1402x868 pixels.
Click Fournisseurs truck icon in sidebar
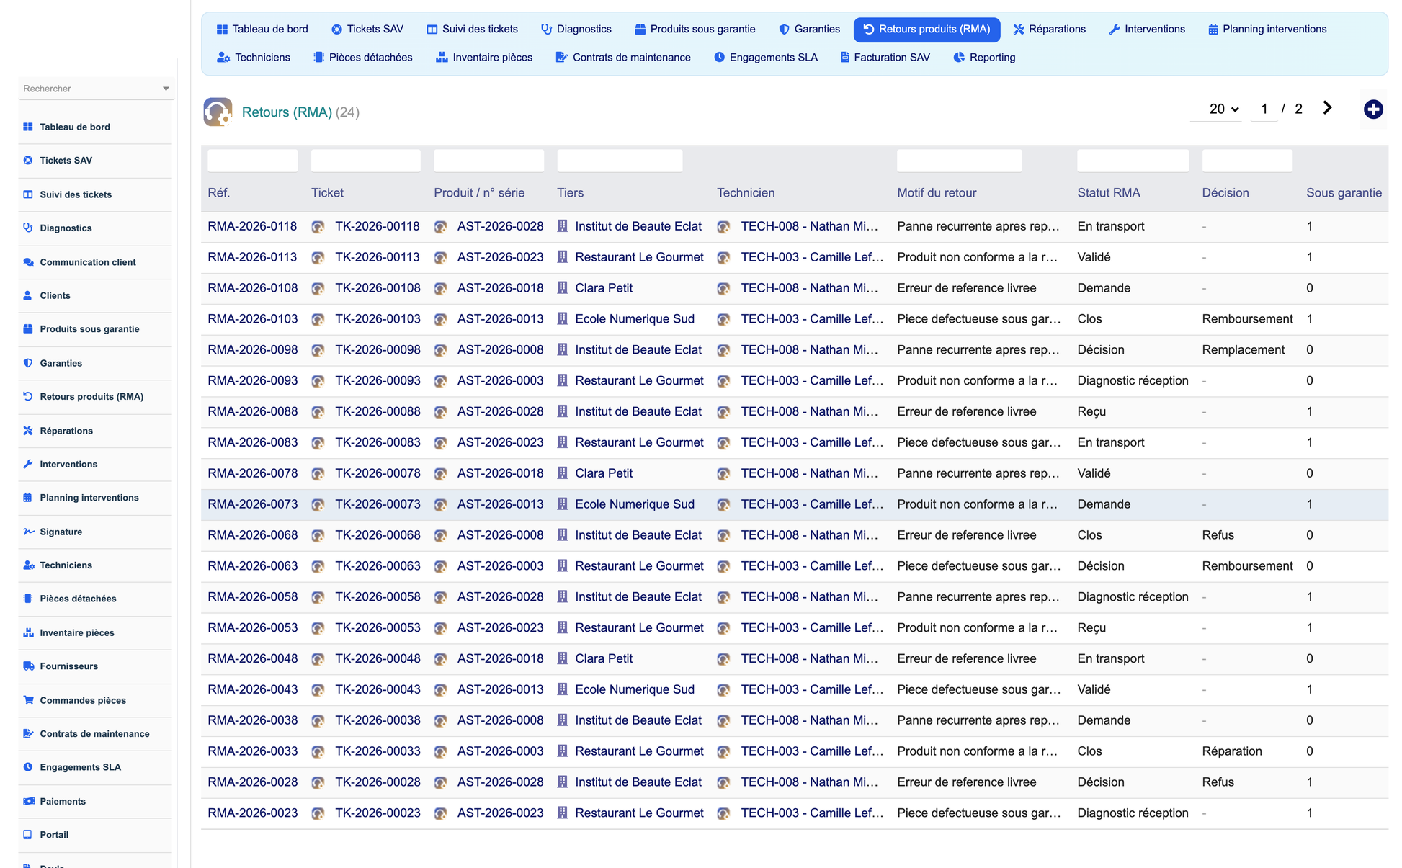28,666
